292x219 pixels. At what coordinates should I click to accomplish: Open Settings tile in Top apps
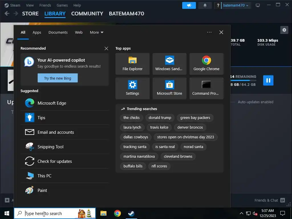[x=132, y=88]
